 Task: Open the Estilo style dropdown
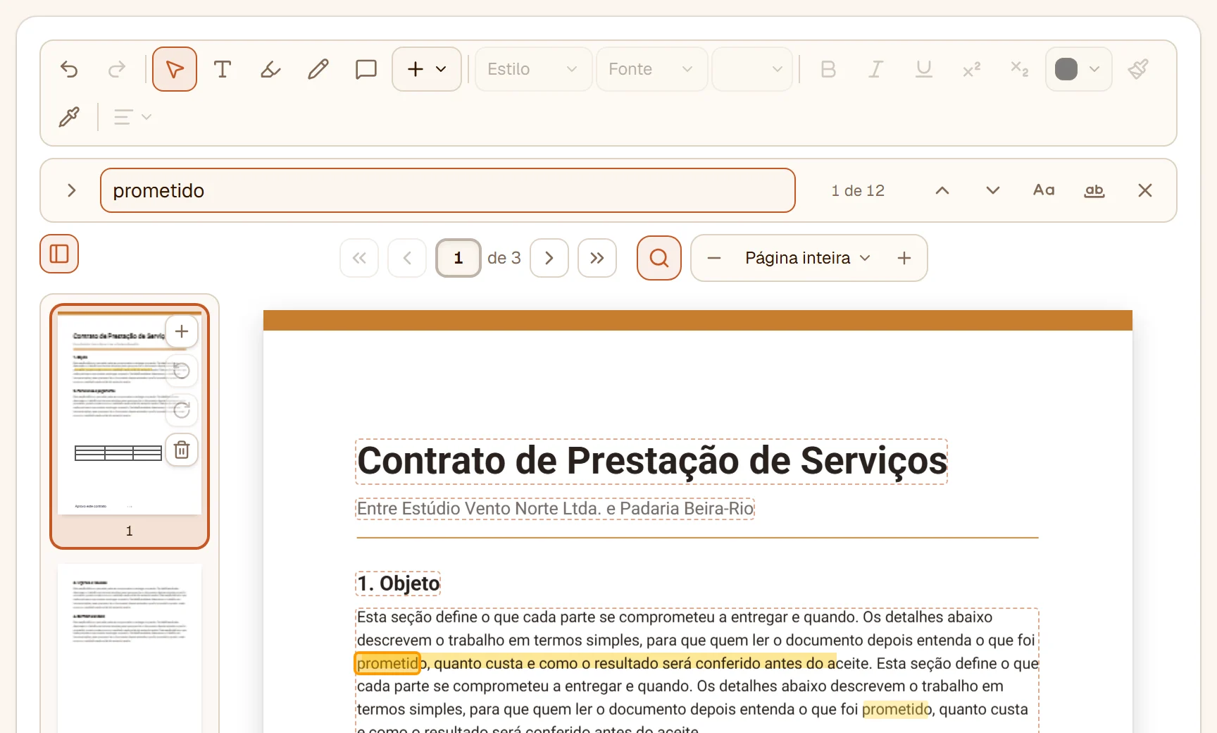coord(533,69)
